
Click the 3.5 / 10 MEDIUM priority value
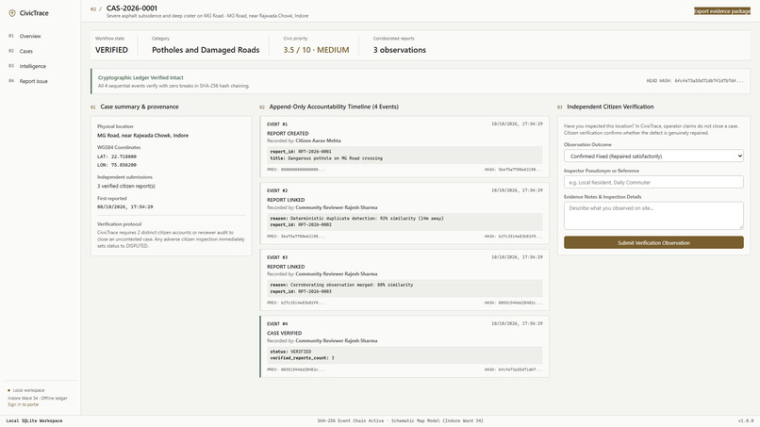pyautogui.click(x=316, y=50)
